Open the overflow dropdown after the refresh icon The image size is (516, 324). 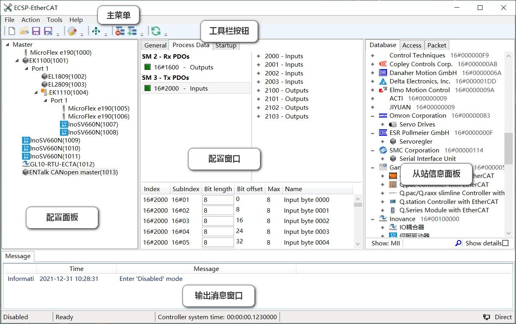click(166, 34)
